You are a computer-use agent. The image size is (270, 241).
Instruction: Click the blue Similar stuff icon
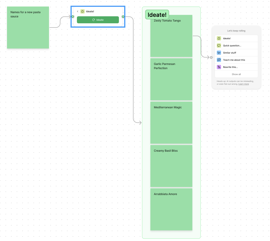pos(219,53)
